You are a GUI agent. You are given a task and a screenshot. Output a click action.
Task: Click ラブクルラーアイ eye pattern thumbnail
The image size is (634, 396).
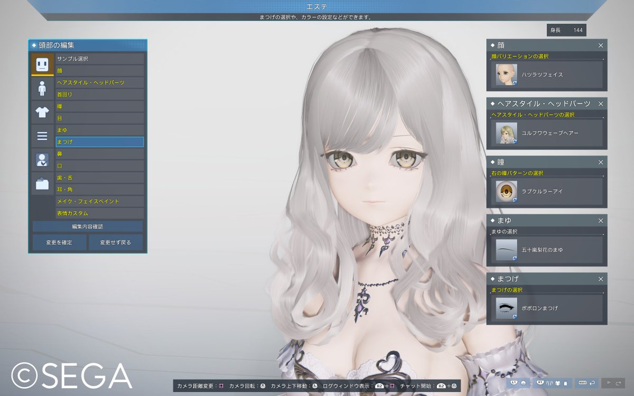506,191
